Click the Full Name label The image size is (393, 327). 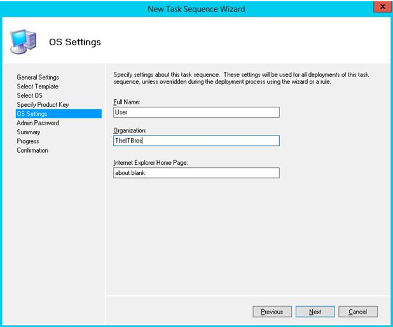pyautogui.click(x=127, y=102)
